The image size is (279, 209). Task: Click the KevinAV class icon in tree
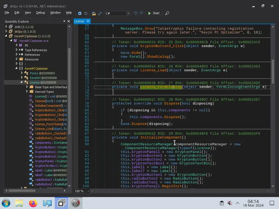point(26,78)
